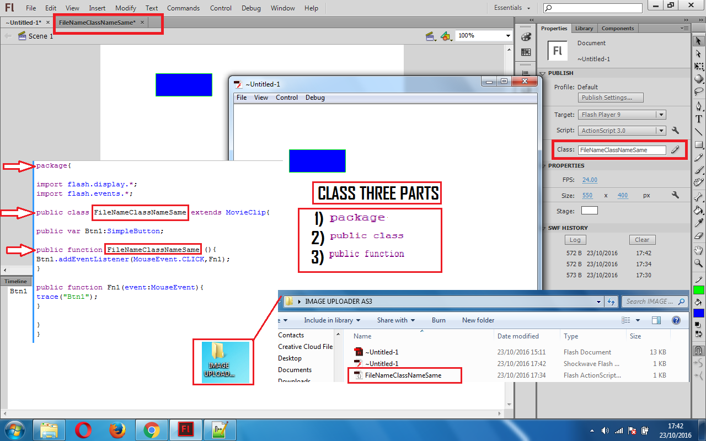Open the 100% zoom level dropdown

click(x=507, y=35)
